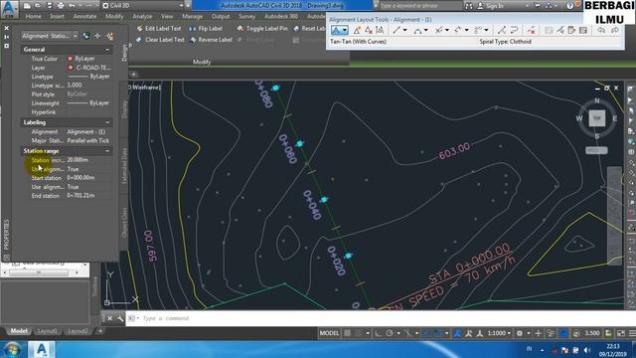
Task: Click the Toggle PICKADD icon in Properties palette
Action: point(86,36)
